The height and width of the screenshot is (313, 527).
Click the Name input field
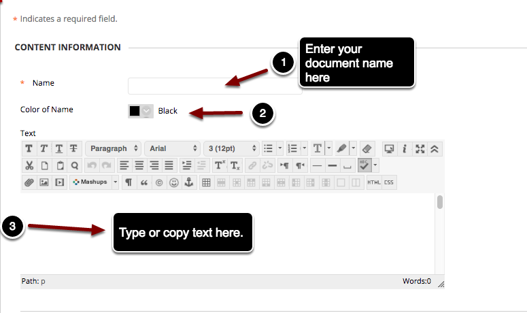[215, 86]
